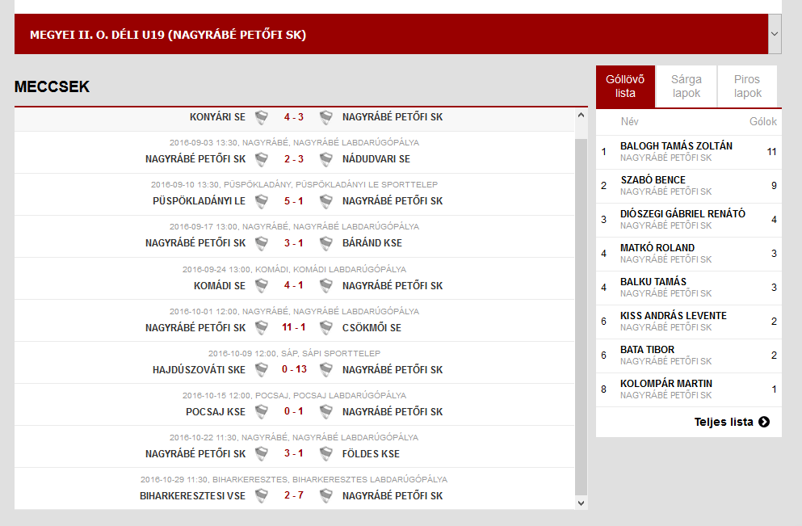Screen dimensions: 802x526
Task: Open the 11 - 1 match result
Action: pyautogui.click(x=294, y=327)
